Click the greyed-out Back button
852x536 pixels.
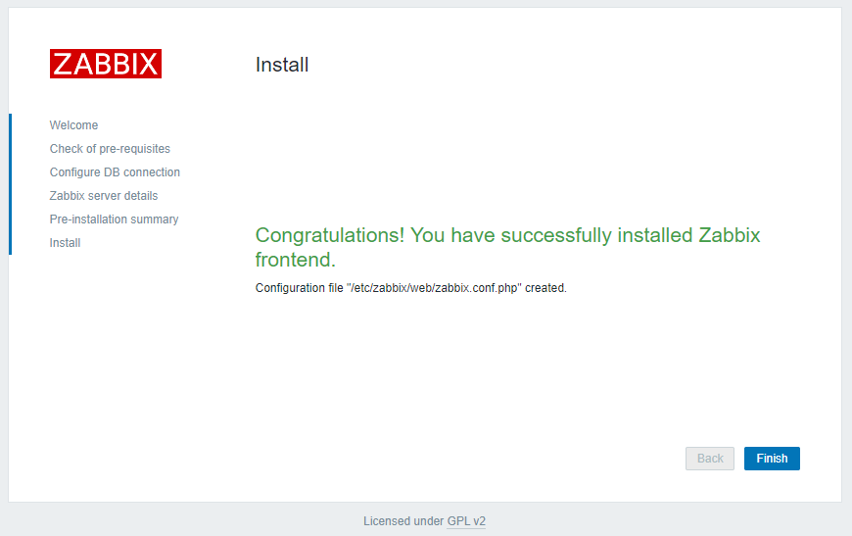710,459
